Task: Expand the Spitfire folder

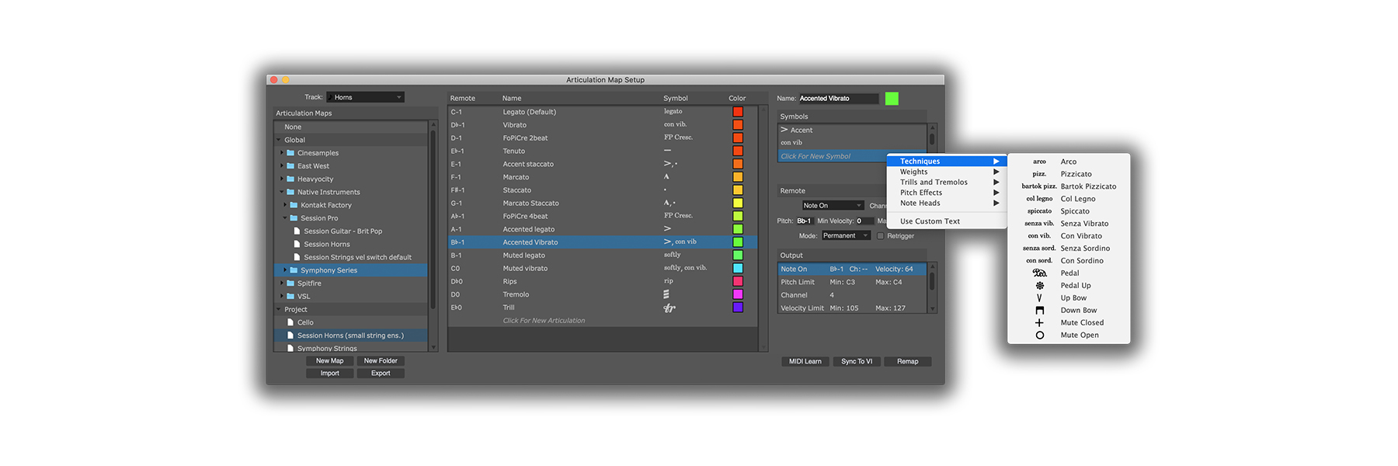Action: [282, 283]
